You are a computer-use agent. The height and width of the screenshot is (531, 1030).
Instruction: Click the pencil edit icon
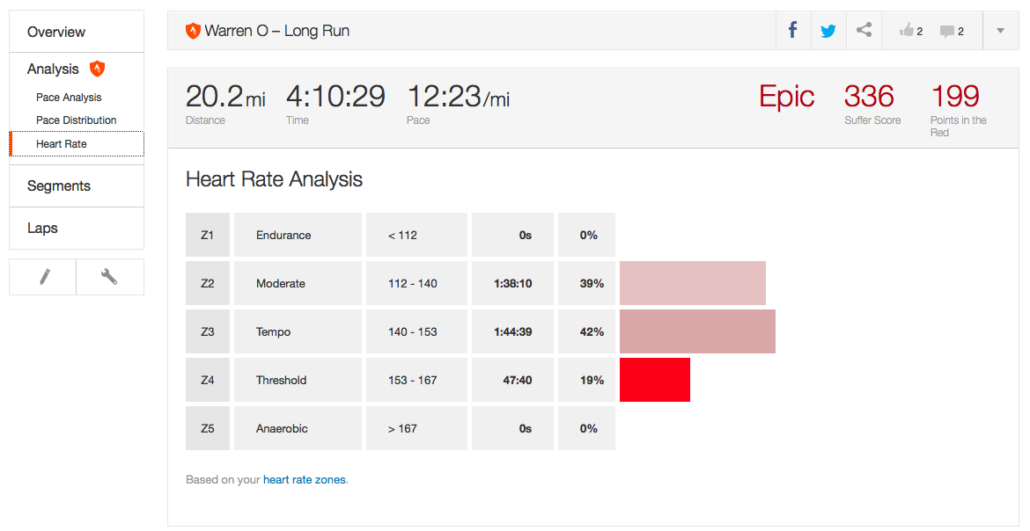pyautogui.click(x=43, y=277)
